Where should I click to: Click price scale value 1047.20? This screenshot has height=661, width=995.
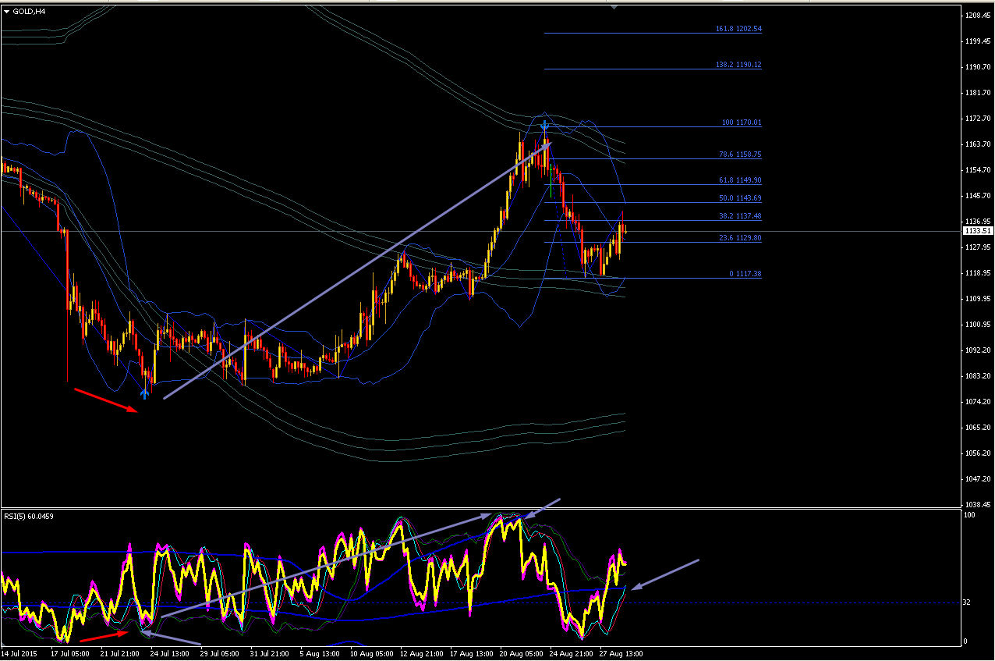[x=977, y=479]
